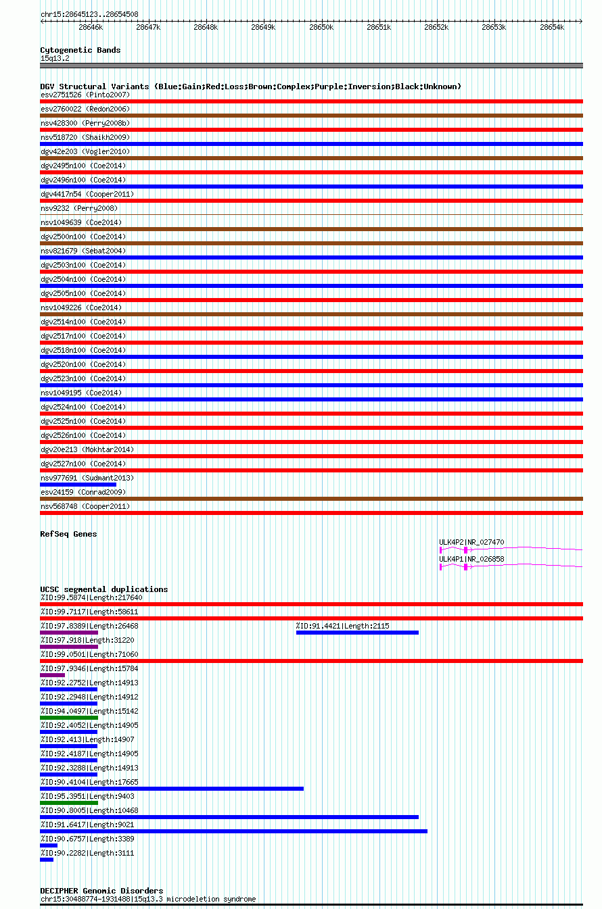
Task: Select the esv2760022 (Redon2006) track label
Action: (x=85, y=109)
